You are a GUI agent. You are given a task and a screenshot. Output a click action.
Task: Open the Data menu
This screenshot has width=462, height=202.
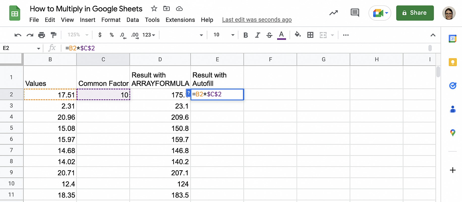pos(133,20)
